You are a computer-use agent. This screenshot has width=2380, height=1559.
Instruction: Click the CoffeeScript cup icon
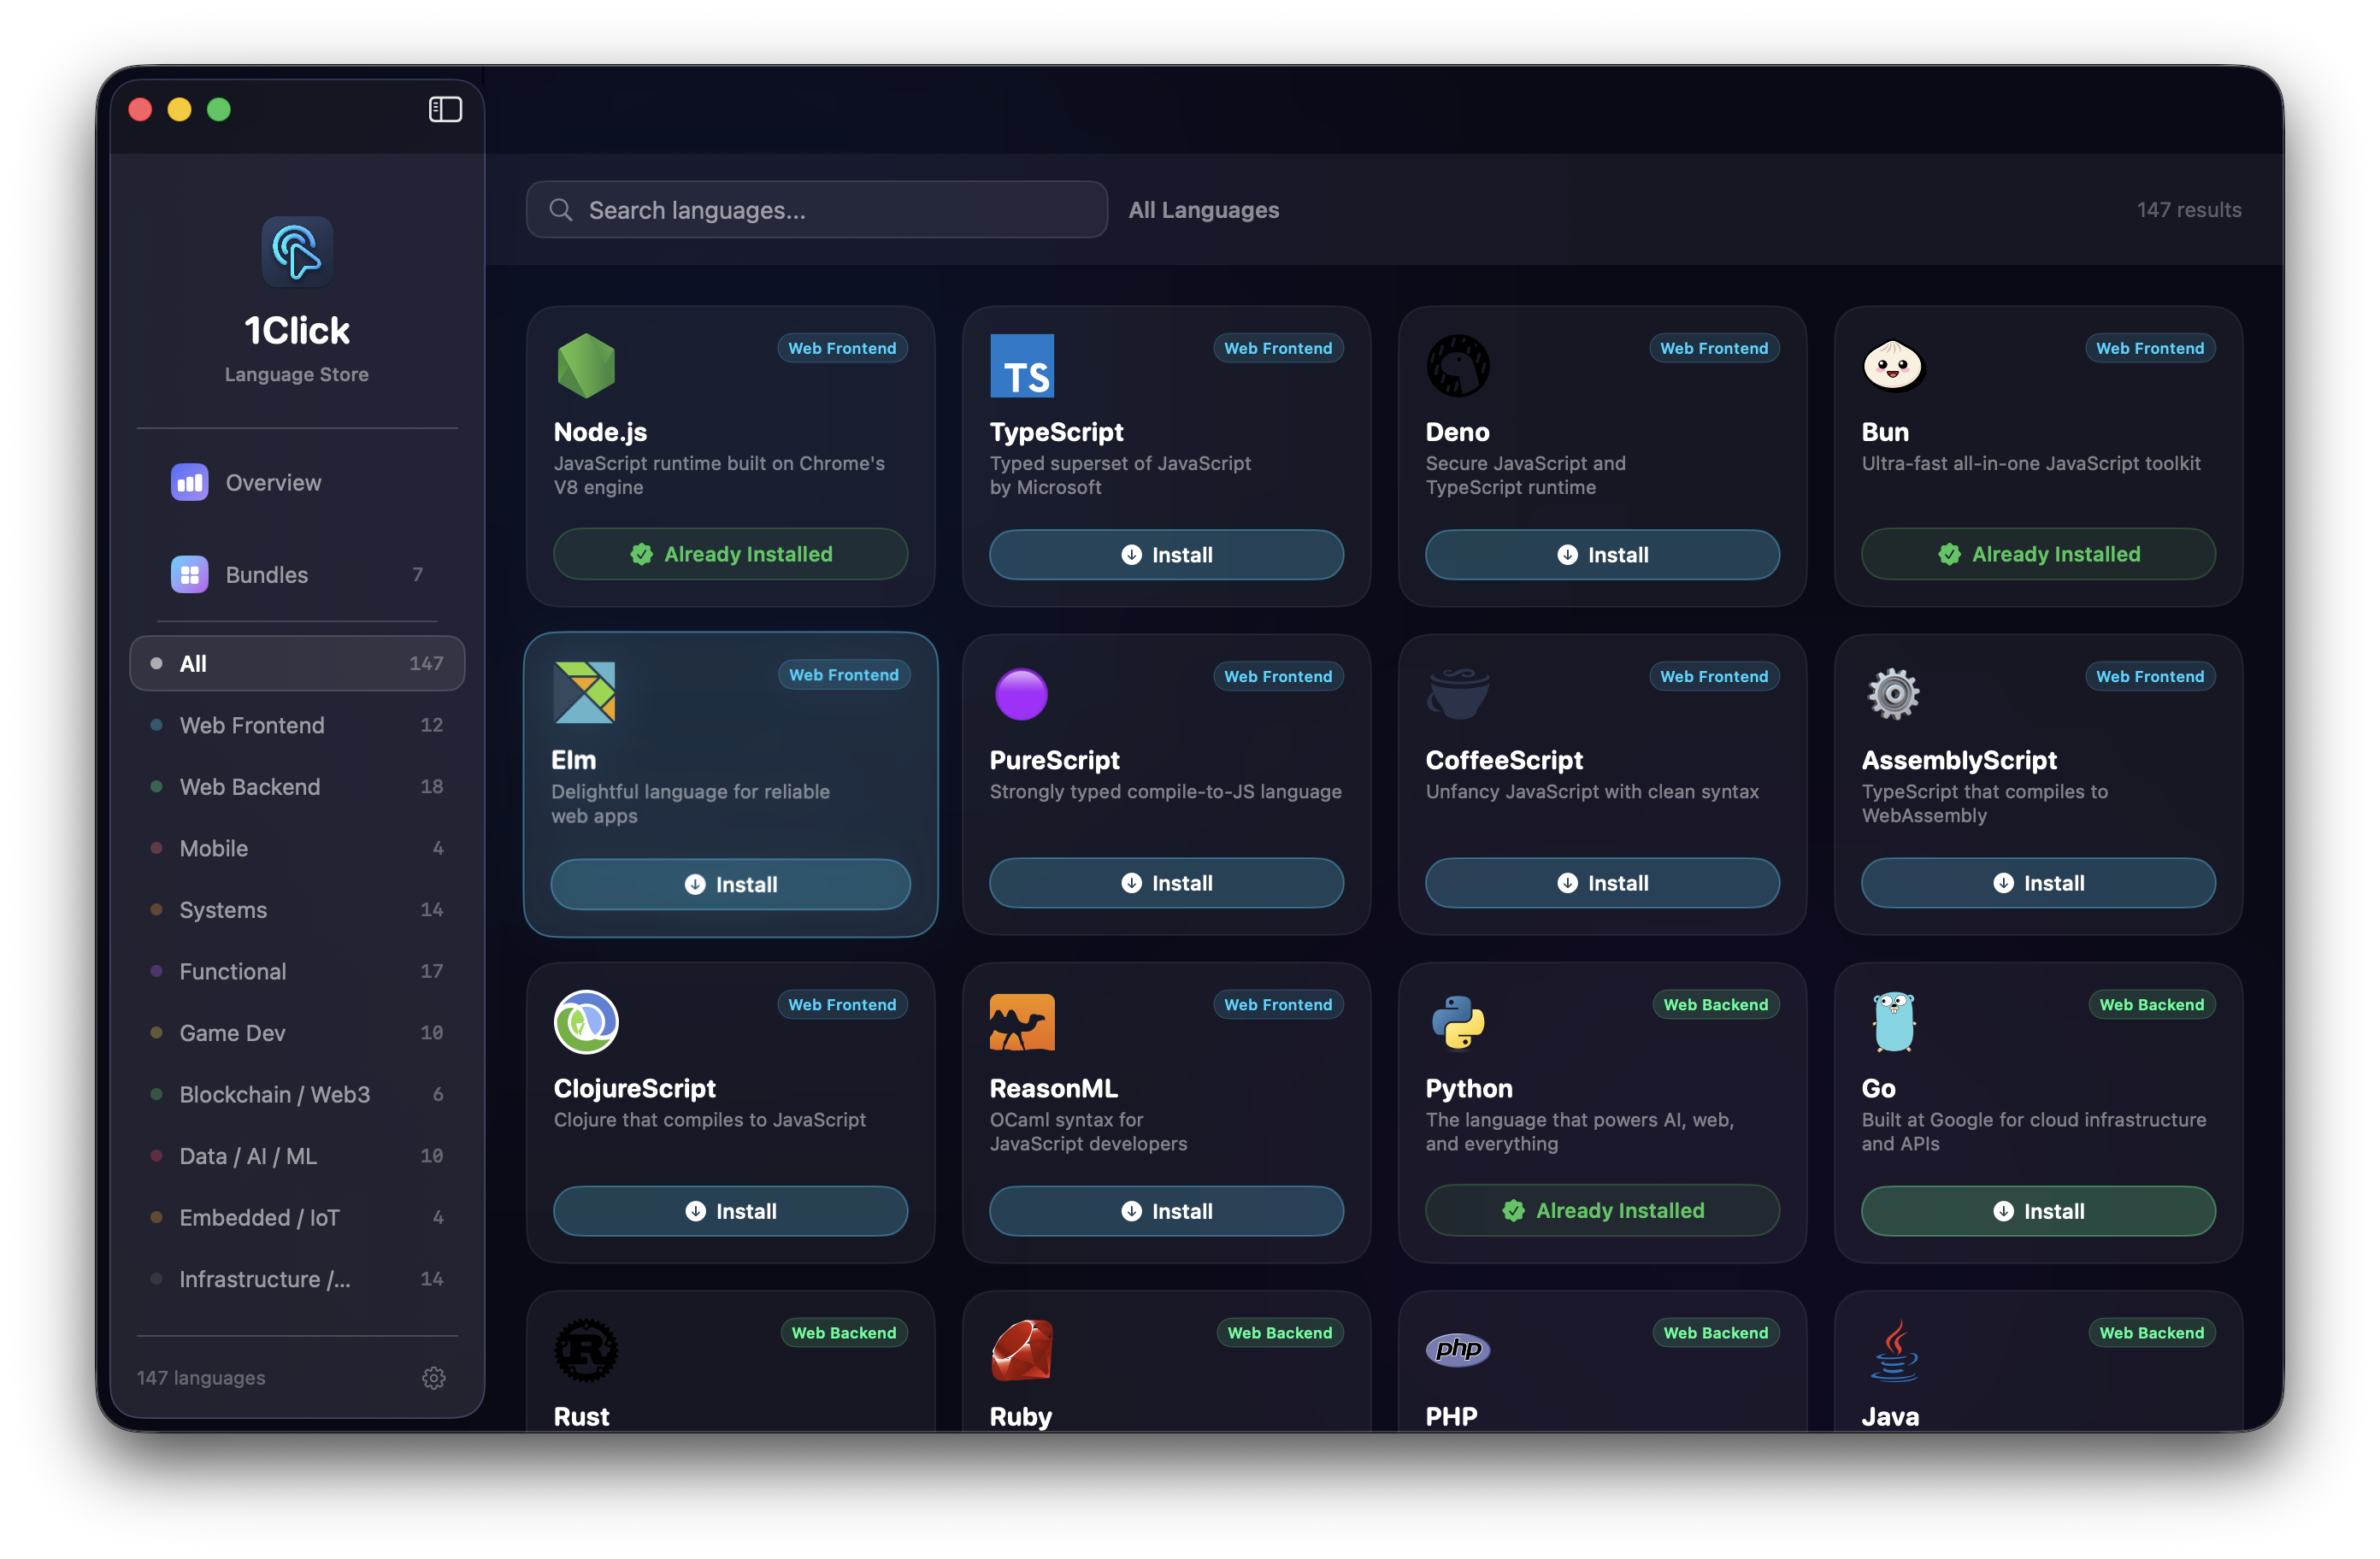[x=1457, y=694]
